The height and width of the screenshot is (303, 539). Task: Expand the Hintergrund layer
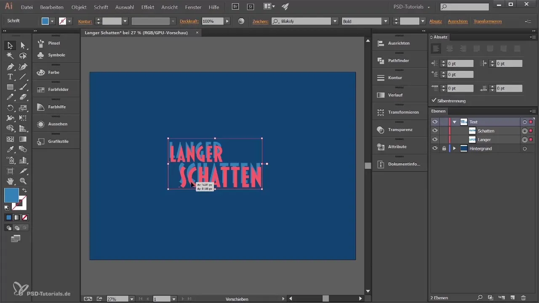click(x=454, y=149)
